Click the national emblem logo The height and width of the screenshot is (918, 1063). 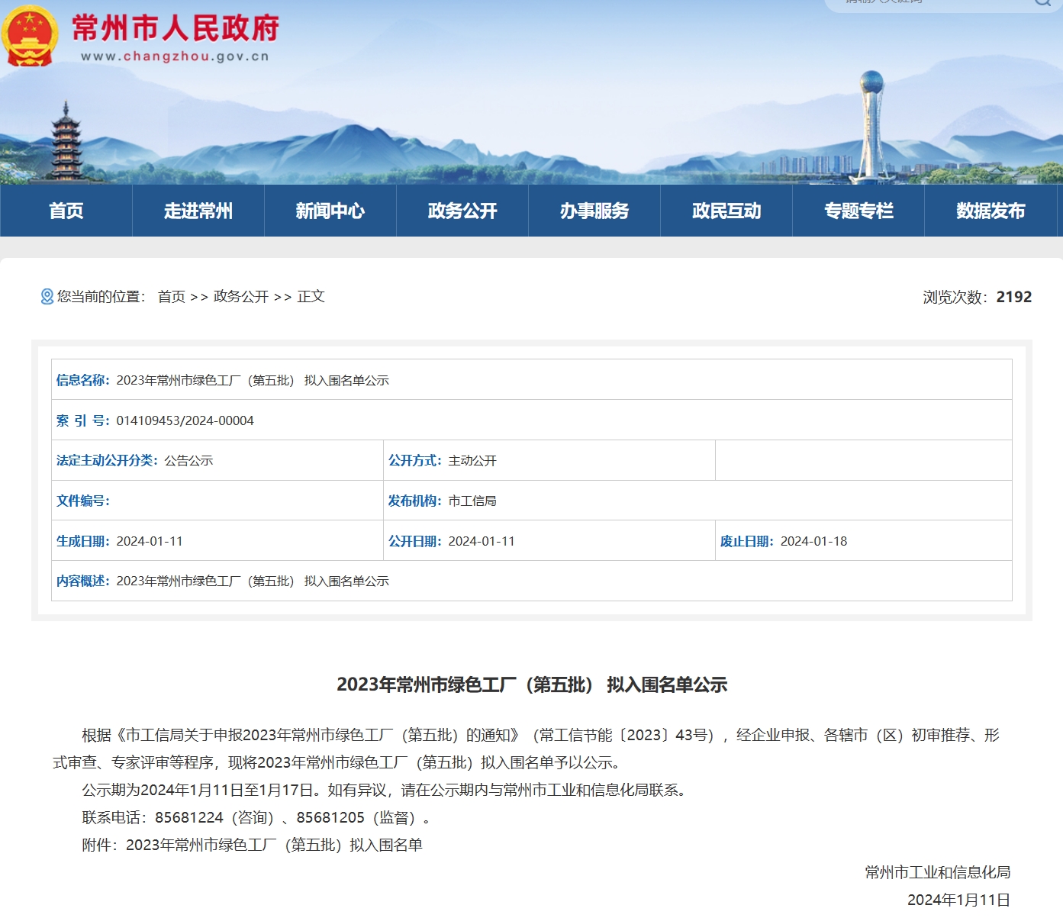29,35
